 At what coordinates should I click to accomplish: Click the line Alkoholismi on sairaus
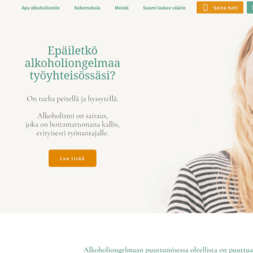(x=72, y=116)
